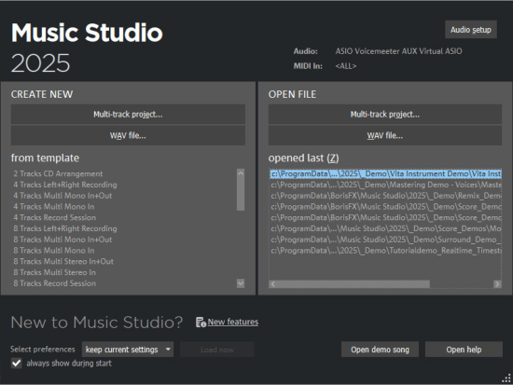Toggle always show during start checkbox
513x385 pixels.
click(17, 363)
